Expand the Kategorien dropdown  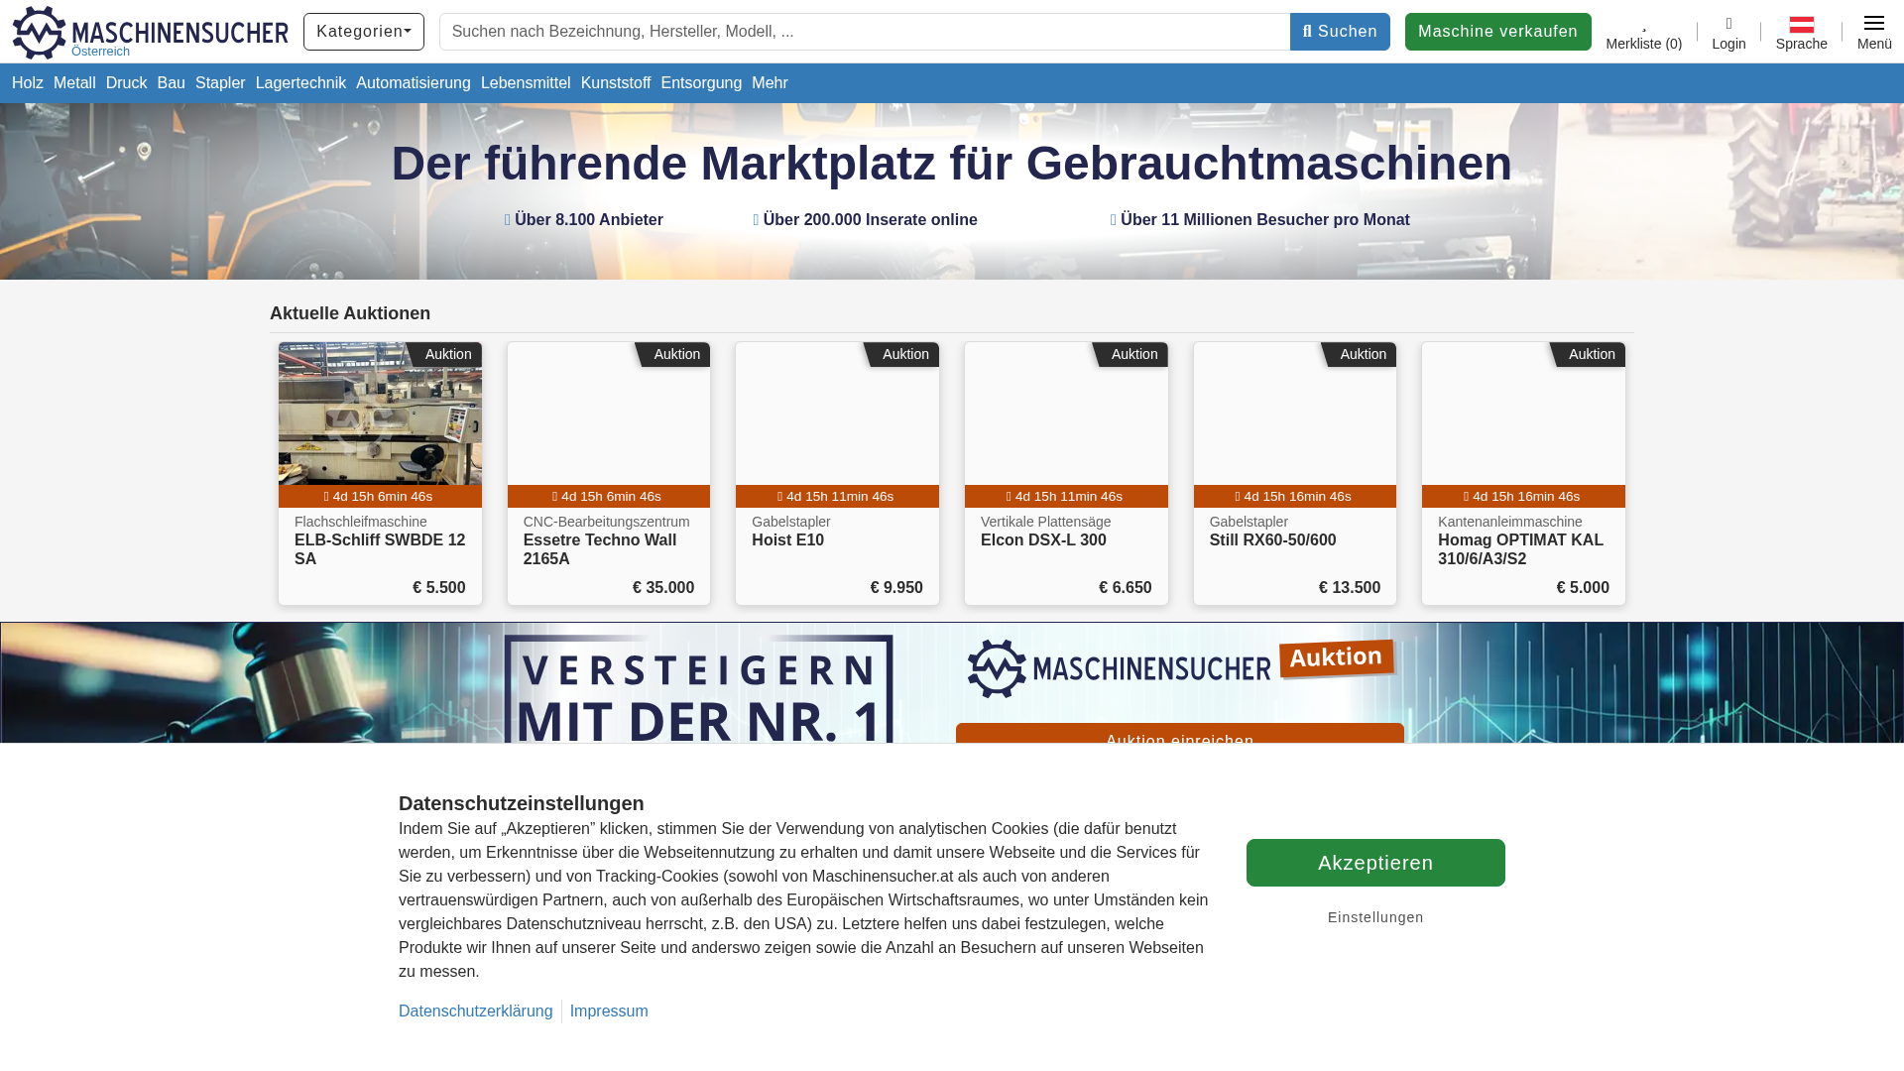click(364, 32)
